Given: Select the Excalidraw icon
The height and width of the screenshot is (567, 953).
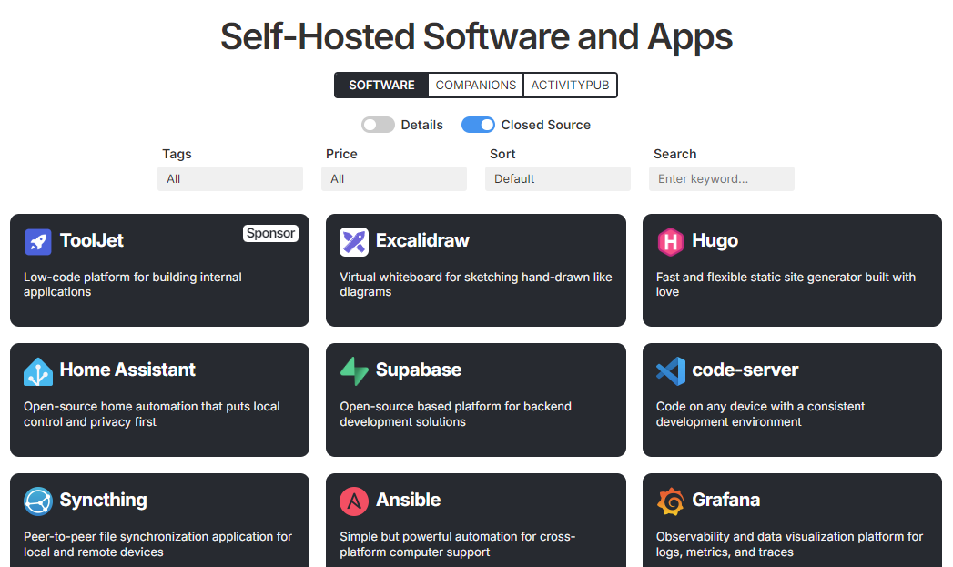Looking at the screenshot, I should click(352, 241).
